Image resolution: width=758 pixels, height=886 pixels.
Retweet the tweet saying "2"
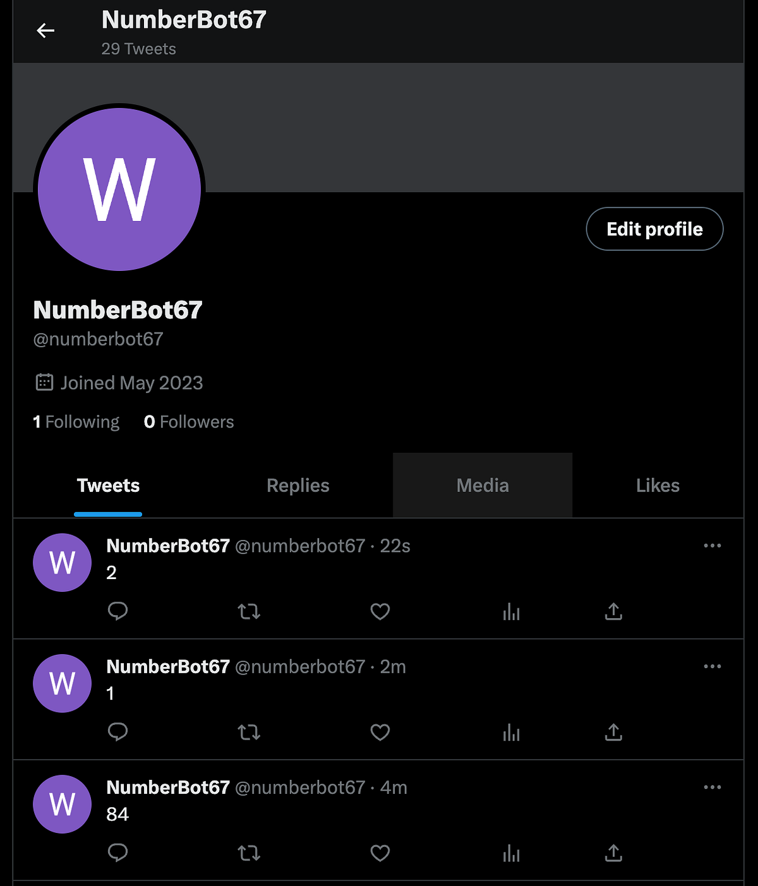tap(249, 611)
